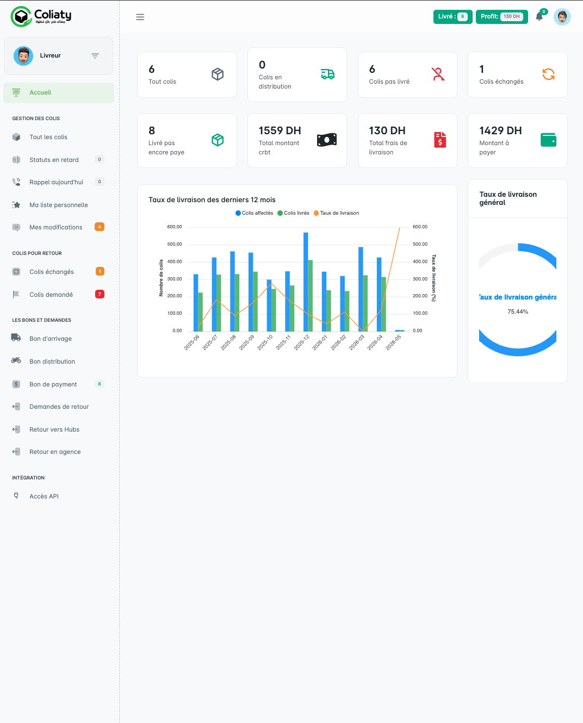This screenshot has height=723, width=583.
Task: Click the Profit 130 DH button
Action: point(501,17)
